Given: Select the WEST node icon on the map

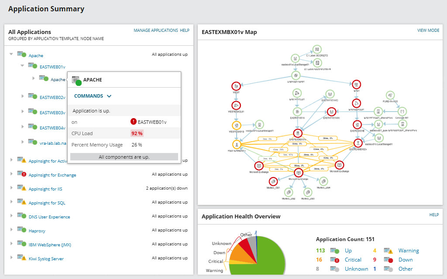Looking at the screenshot, I should tap(236, 86).
